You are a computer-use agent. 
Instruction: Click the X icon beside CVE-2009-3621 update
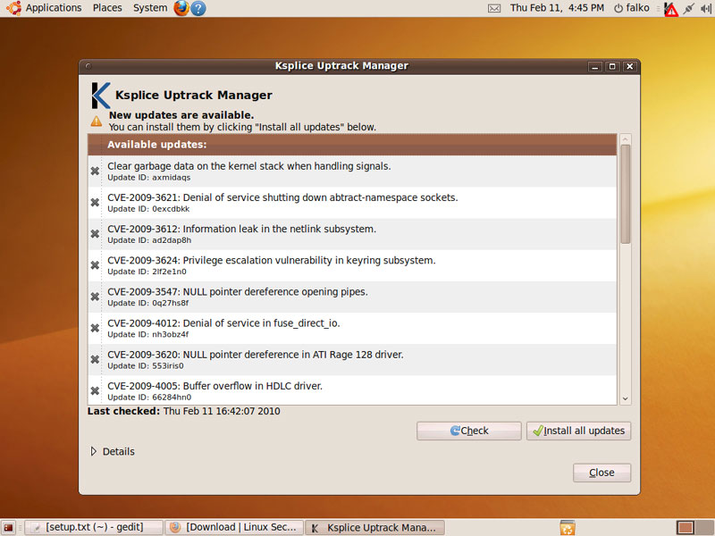coord(95,203)
